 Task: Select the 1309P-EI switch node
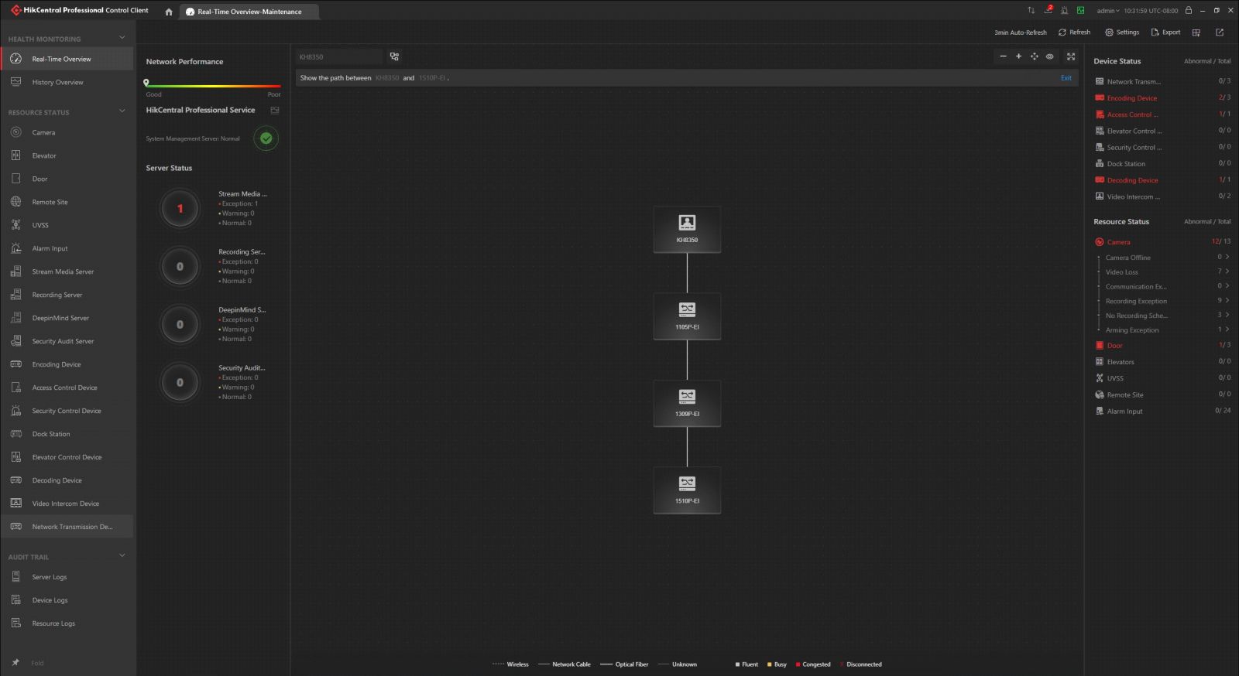(x=687, y=402)
